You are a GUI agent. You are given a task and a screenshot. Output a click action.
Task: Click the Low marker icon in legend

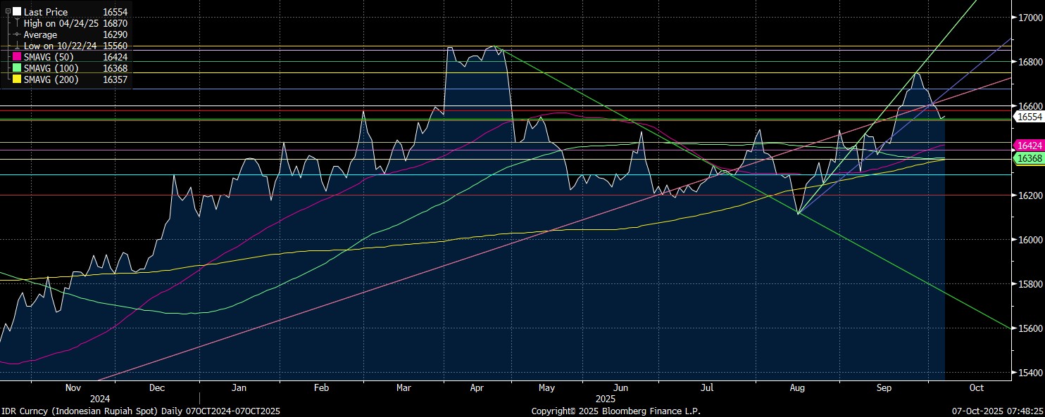coord(17,46)
